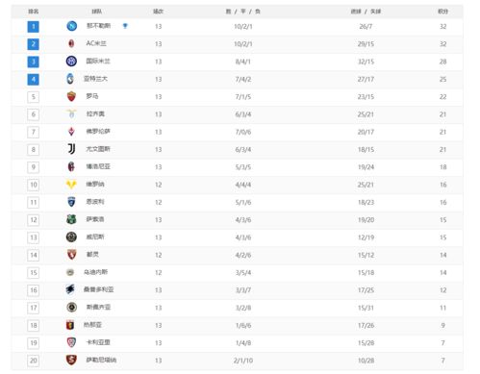The image size is (480, 374).
Task: Click the Fiorentina purple crest
Action: (x=71, y=132)
